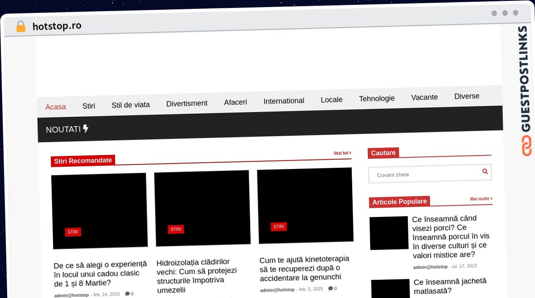Click the NOUTATI lightning bolt icon
Image resolution: width=535 pixels, height=298 pixels.
86,129
